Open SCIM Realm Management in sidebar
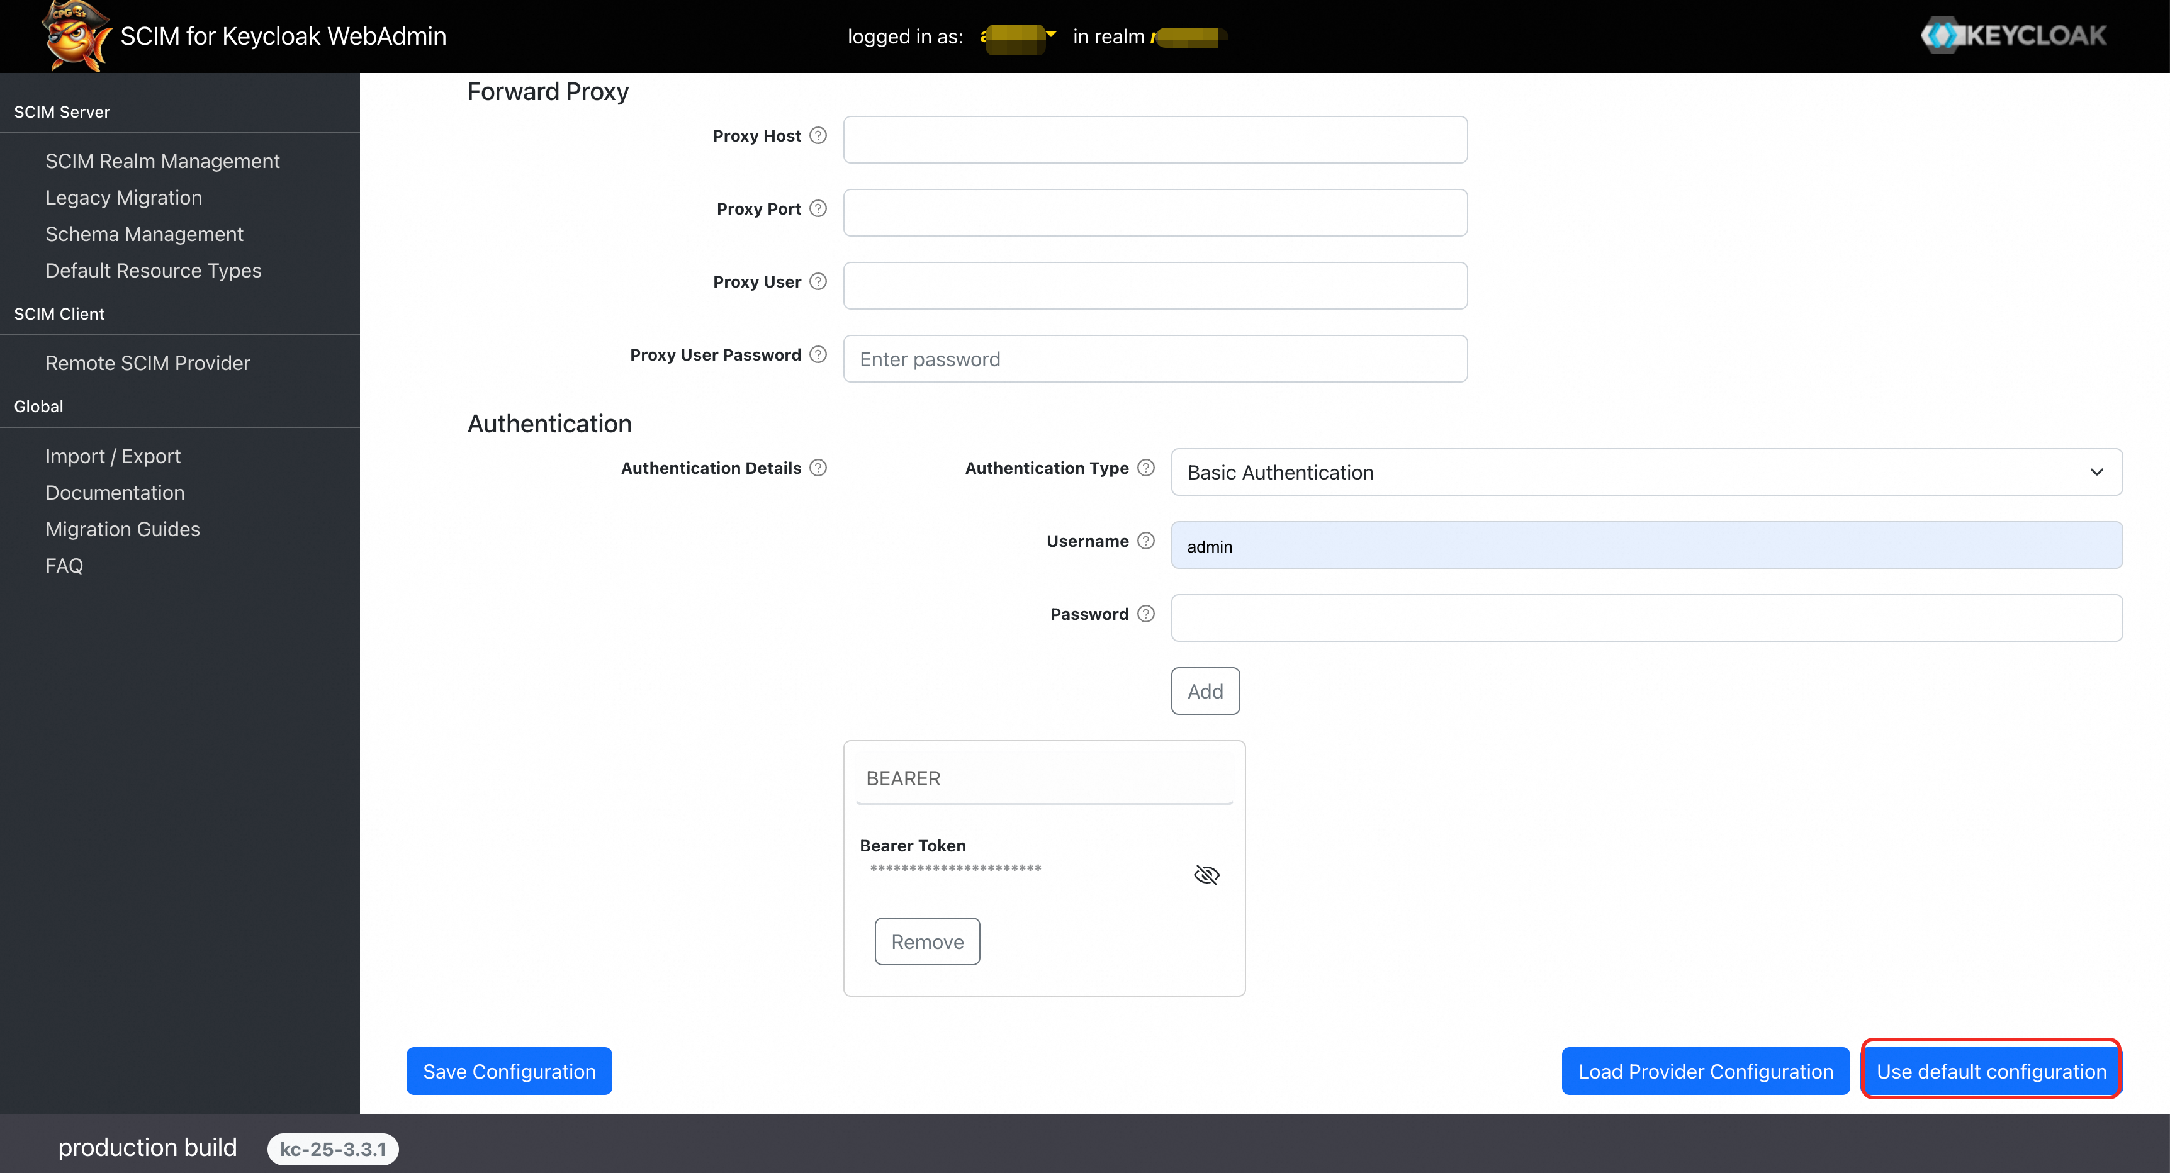The height and width of the screenshot is (1173, 2170). [162, 161]
